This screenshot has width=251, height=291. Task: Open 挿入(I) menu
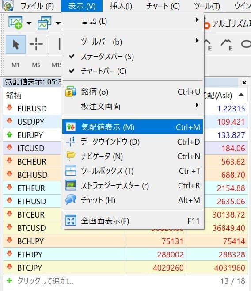121,6
